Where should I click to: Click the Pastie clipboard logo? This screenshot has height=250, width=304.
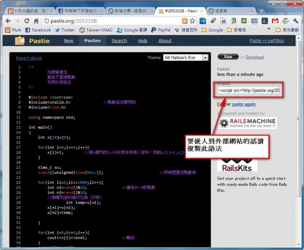[x=20, y=41]
